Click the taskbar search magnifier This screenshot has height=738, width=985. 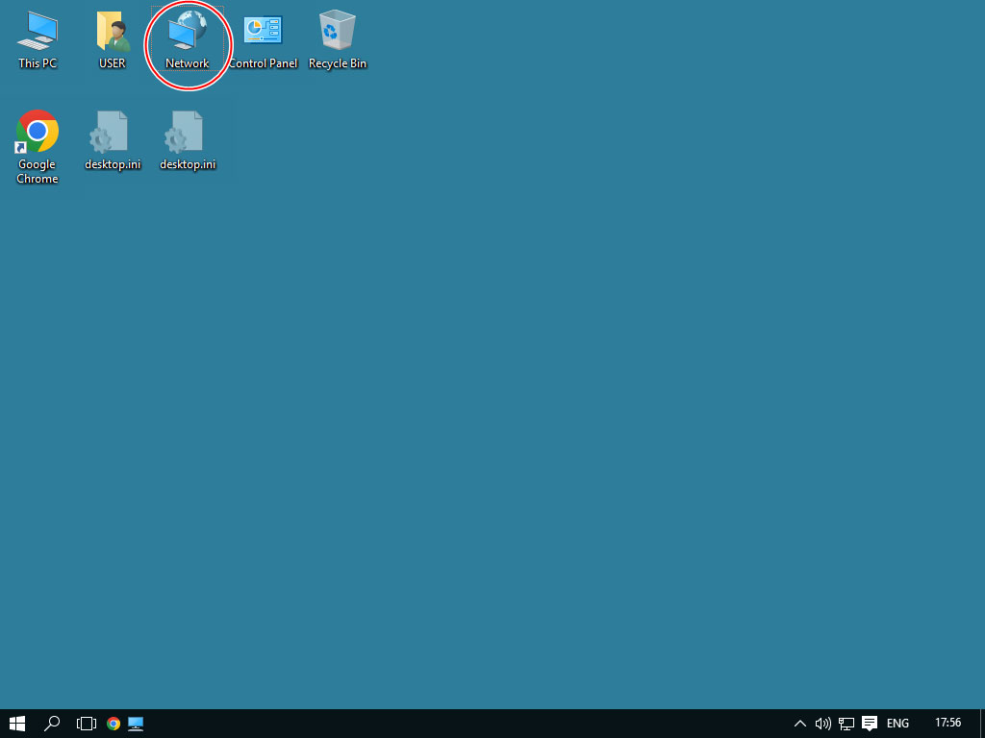click(53, 724)
